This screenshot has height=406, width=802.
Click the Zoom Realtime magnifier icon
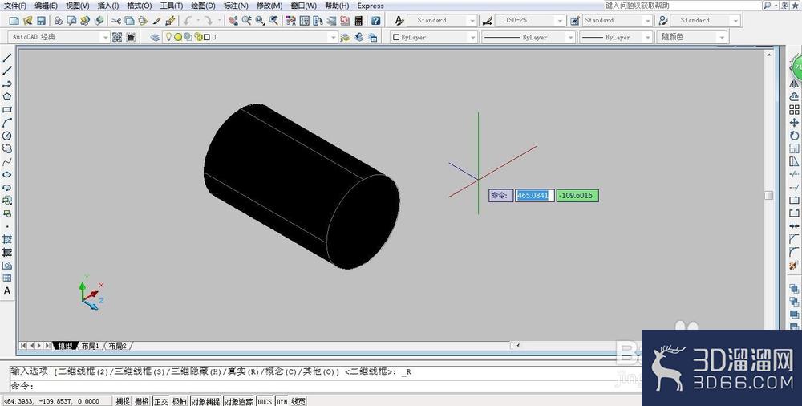click(x=246, y=21)
